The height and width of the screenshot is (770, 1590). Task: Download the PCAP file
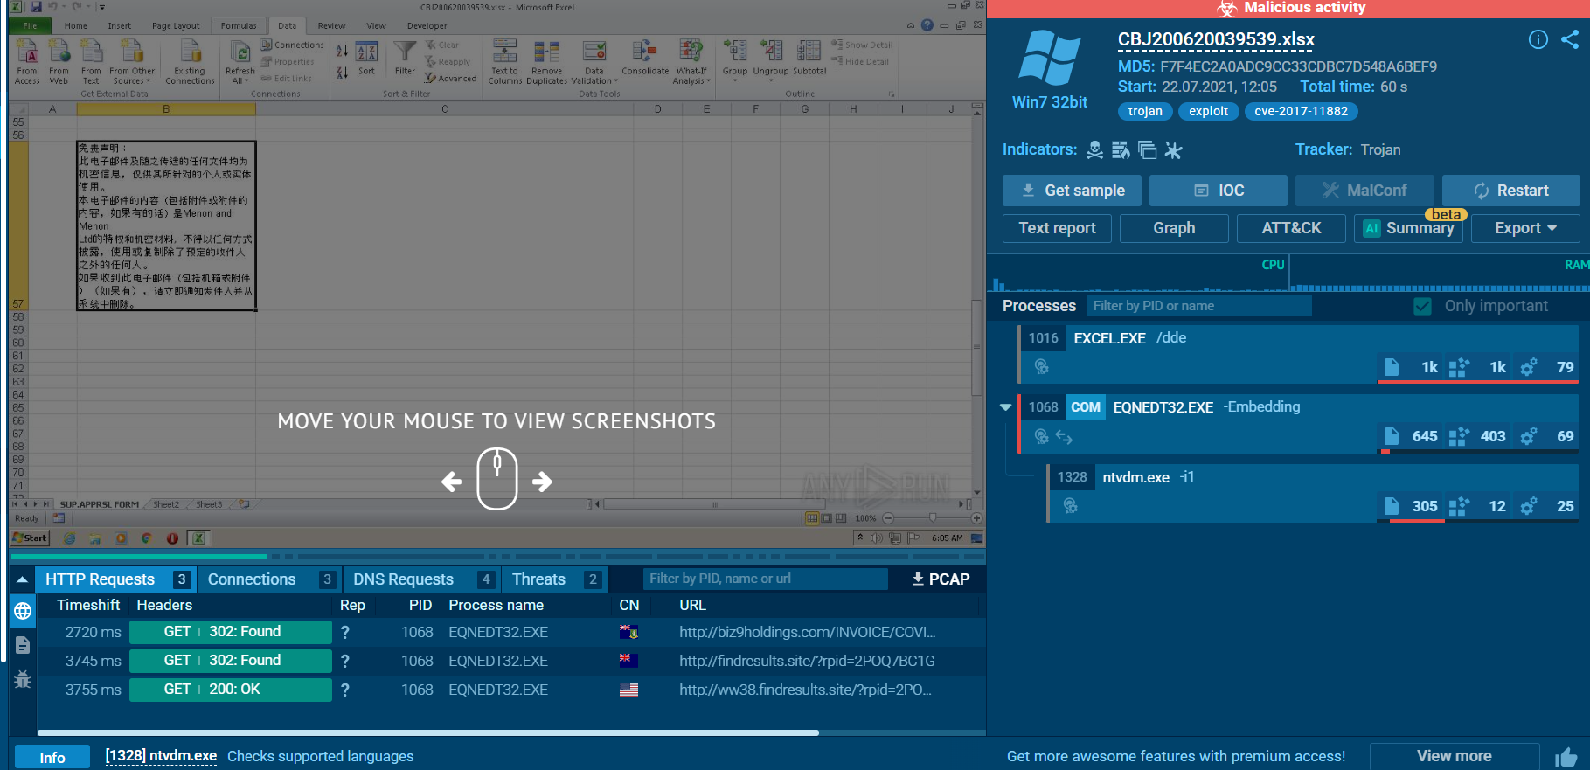[940, 579]
